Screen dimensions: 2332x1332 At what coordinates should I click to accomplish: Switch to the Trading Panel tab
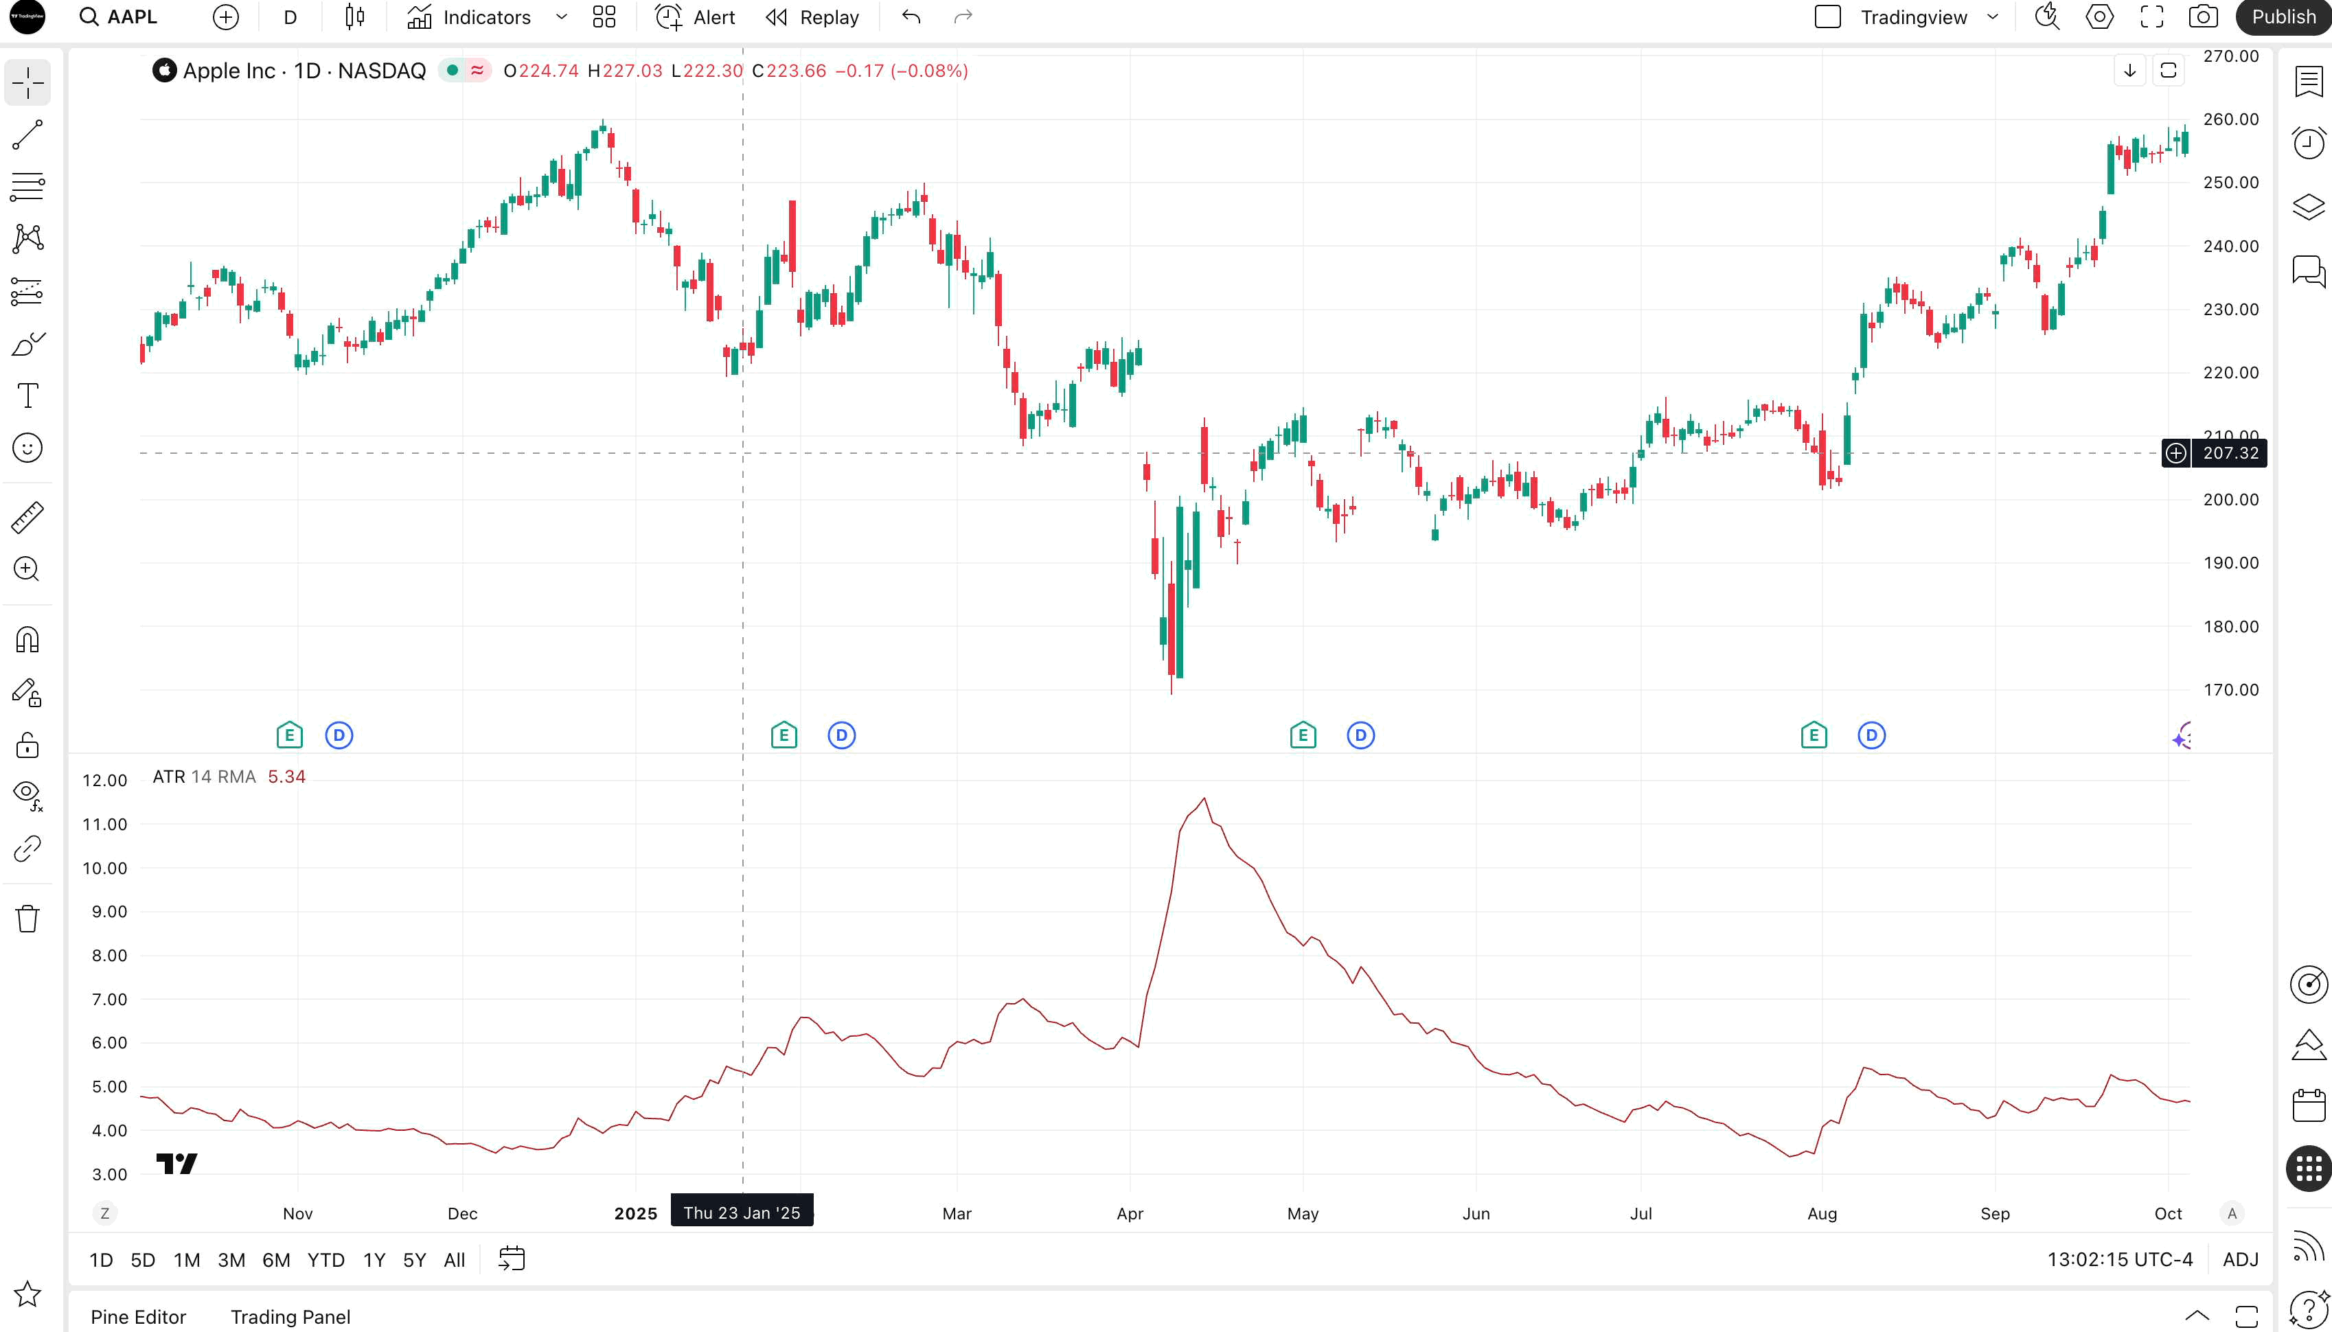(290, 1316)
